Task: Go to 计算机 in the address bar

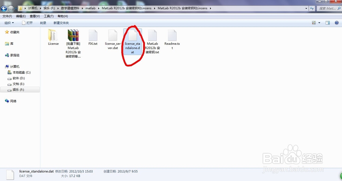Action: click(x=33, y=8)
